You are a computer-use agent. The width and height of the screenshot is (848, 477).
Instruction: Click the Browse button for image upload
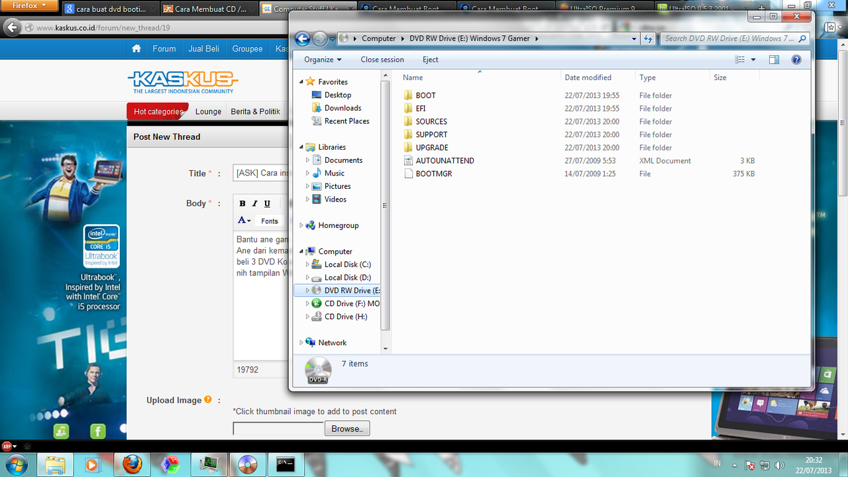coord(347,429)
